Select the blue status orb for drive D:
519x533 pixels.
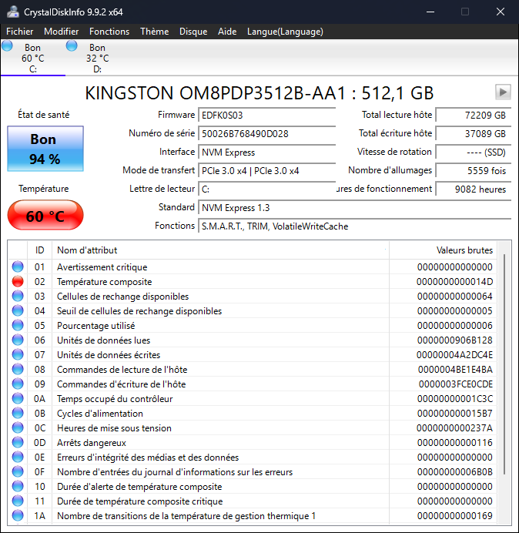(72, 45)
